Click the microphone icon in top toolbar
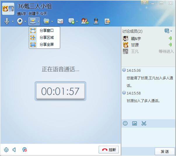This screenshot has height=156, width=176. coord(7,21)
